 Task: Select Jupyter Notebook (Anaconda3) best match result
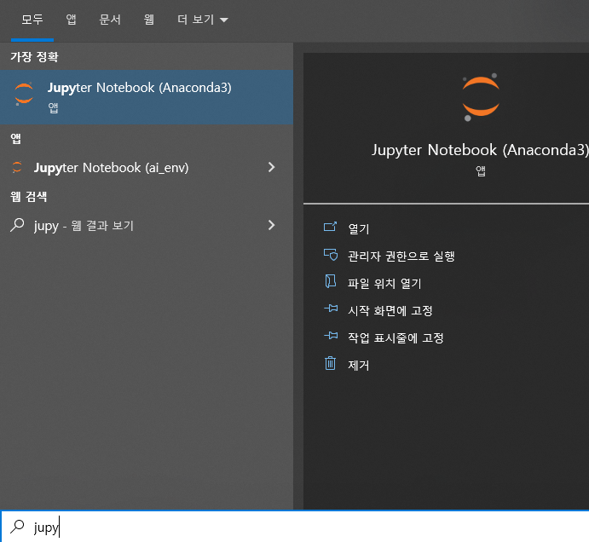coord(147,97)
